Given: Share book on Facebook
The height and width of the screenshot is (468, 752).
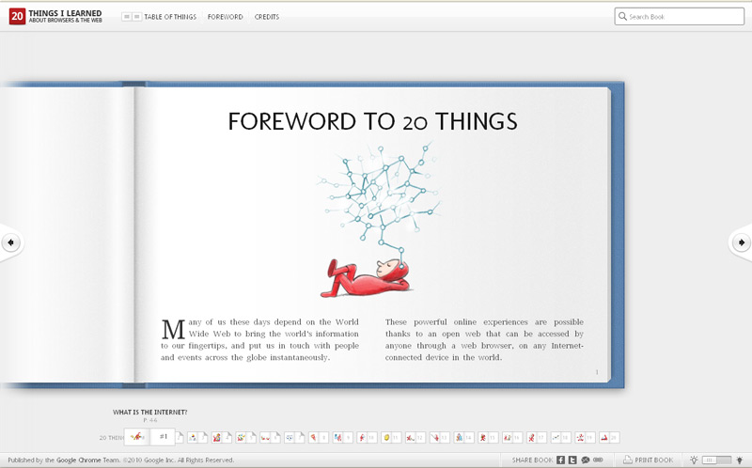Looking at the screenshot, I should 560,460.
